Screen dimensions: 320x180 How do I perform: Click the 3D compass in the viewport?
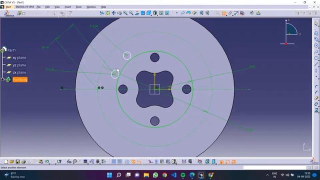coord(290,32)
